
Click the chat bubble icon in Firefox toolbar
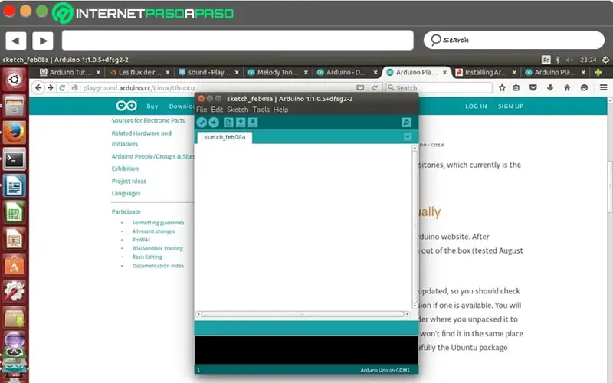coord(584,88)
